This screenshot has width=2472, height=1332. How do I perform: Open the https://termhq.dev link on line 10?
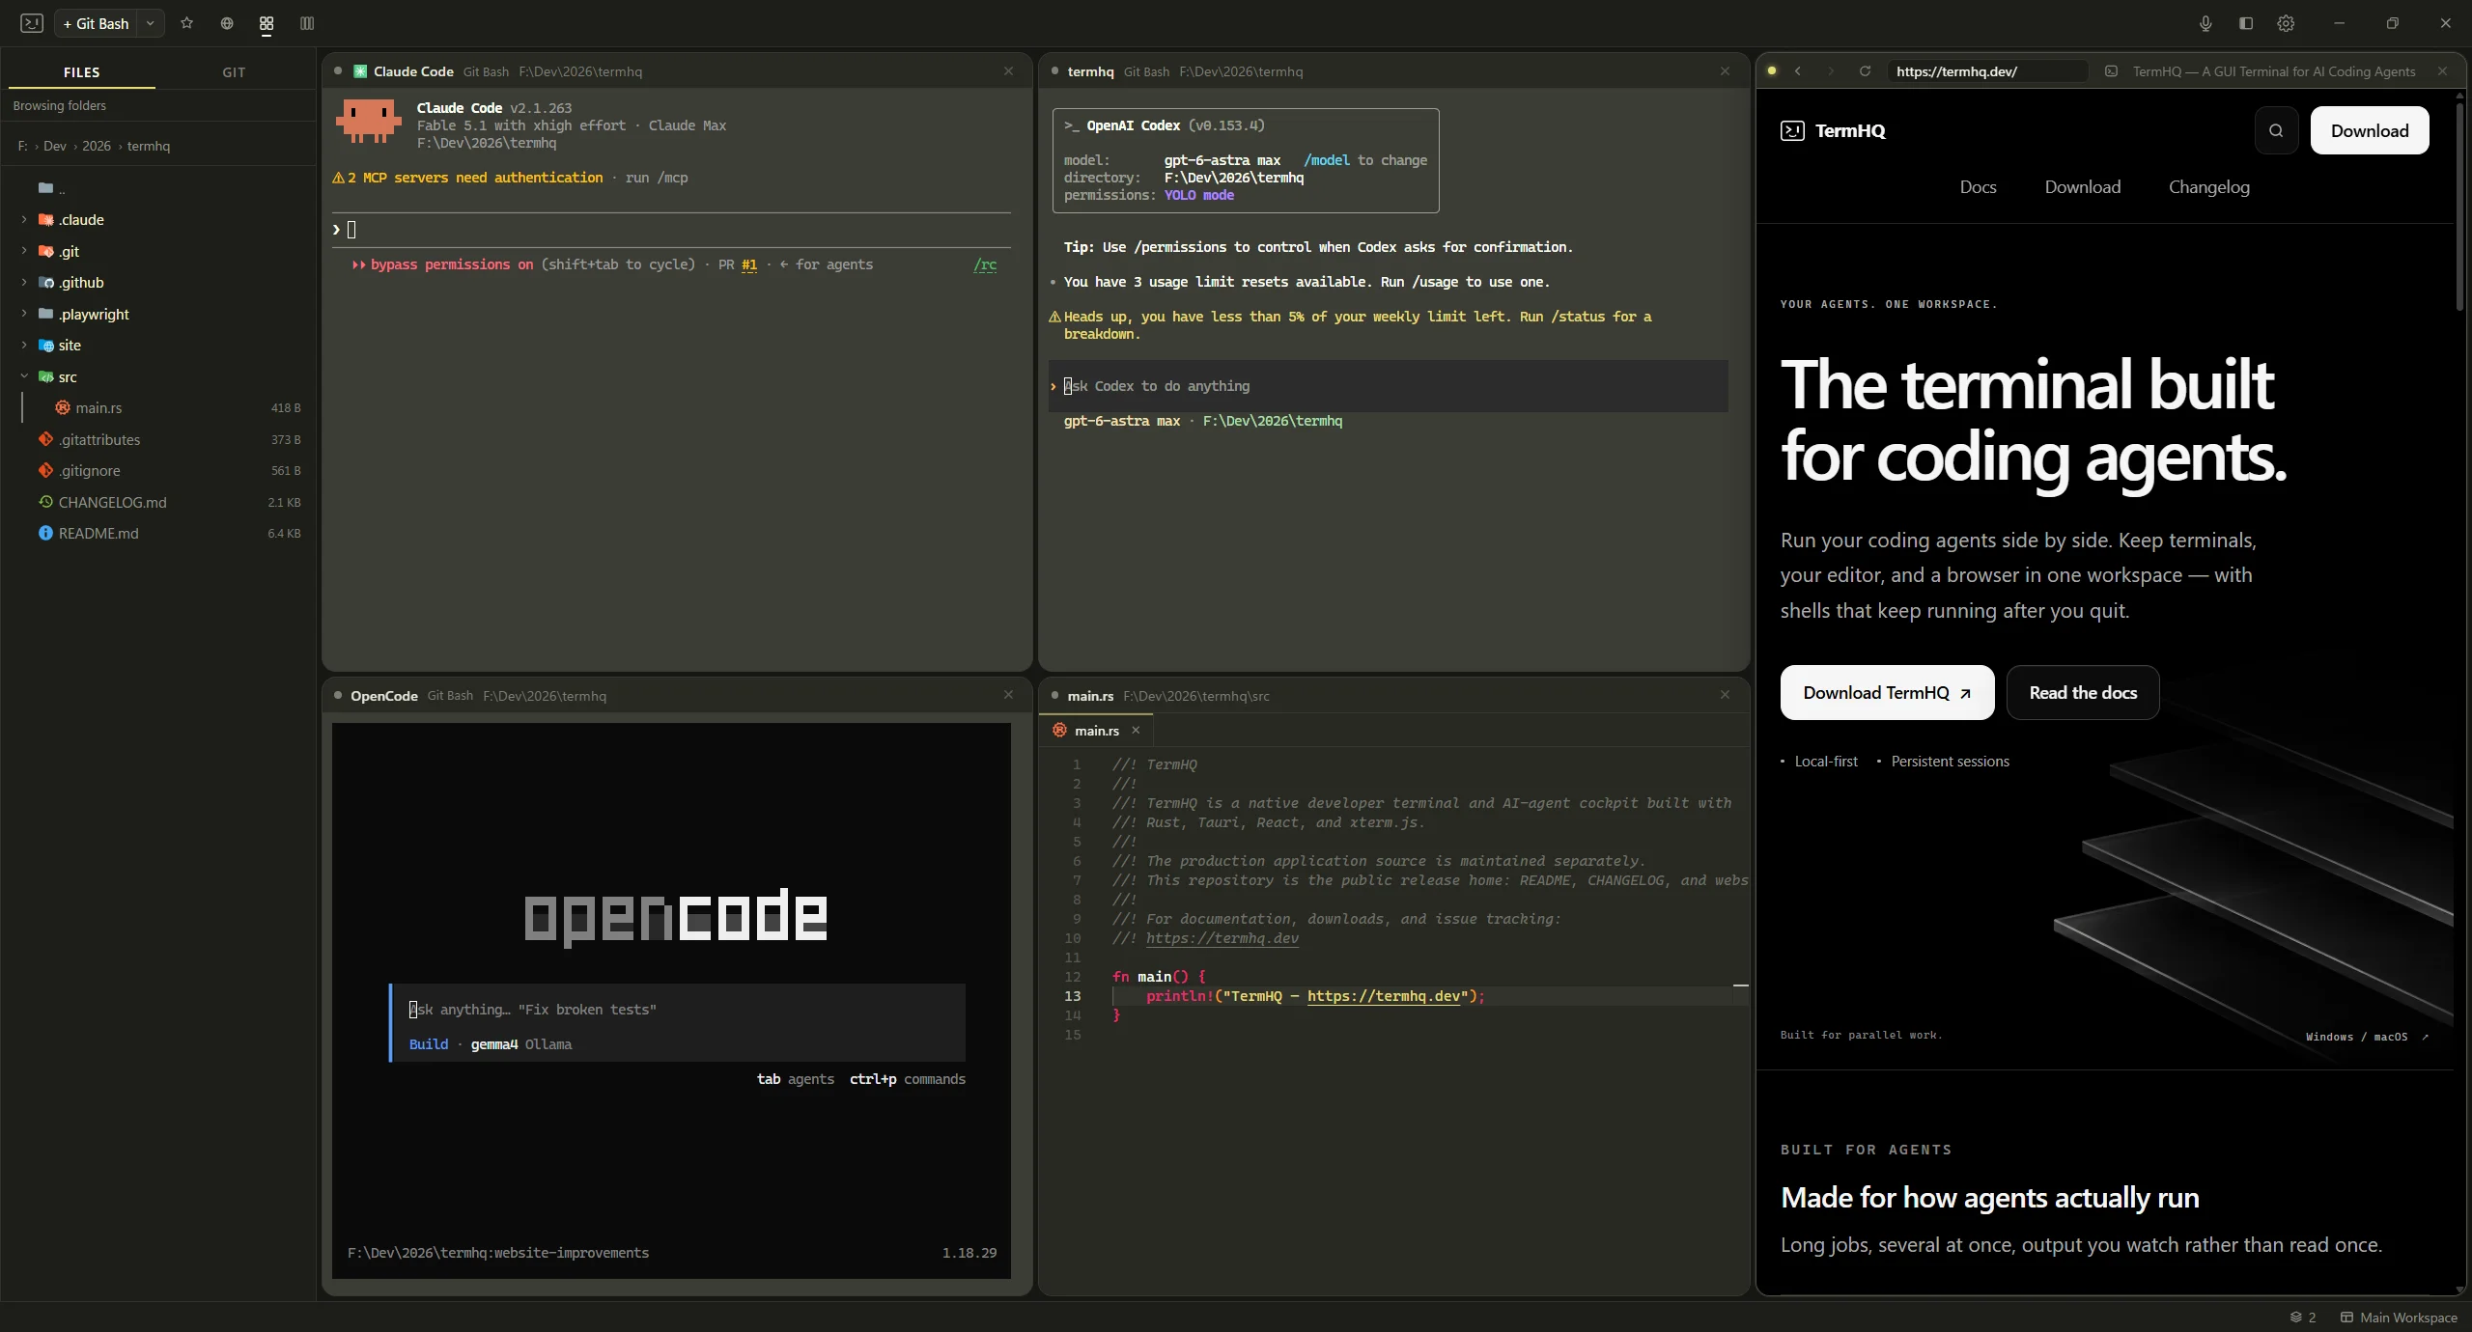tap(1222, 938)
